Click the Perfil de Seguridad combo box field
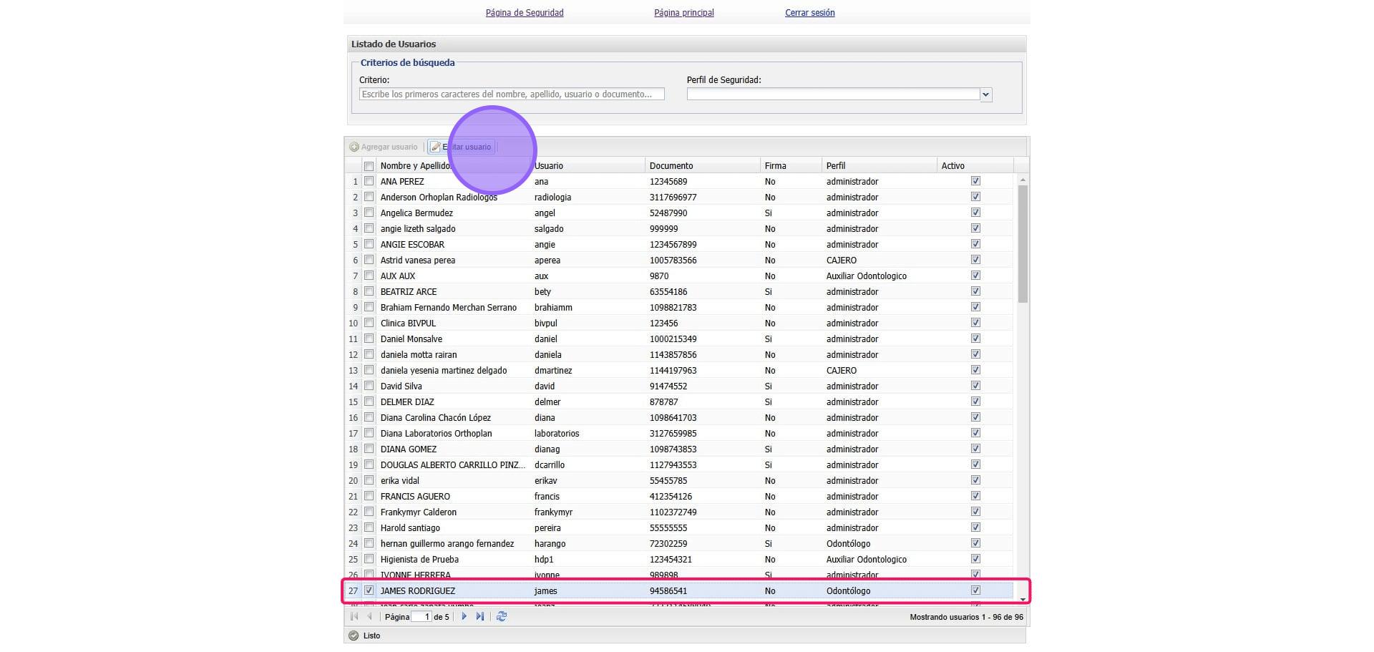 pyautogui.click(x=832, y=94)
